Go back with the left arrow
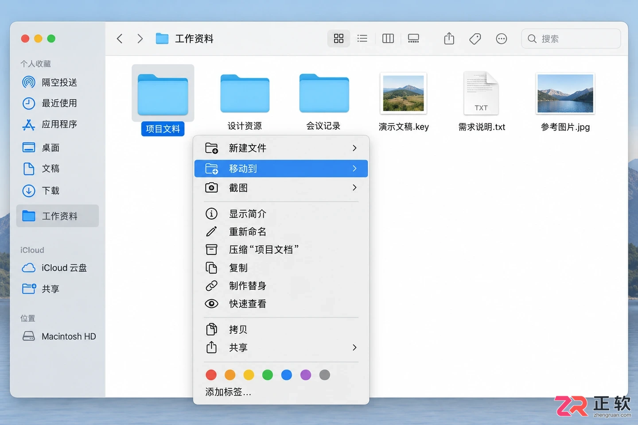638x425 pixels. tap(120, 39)
